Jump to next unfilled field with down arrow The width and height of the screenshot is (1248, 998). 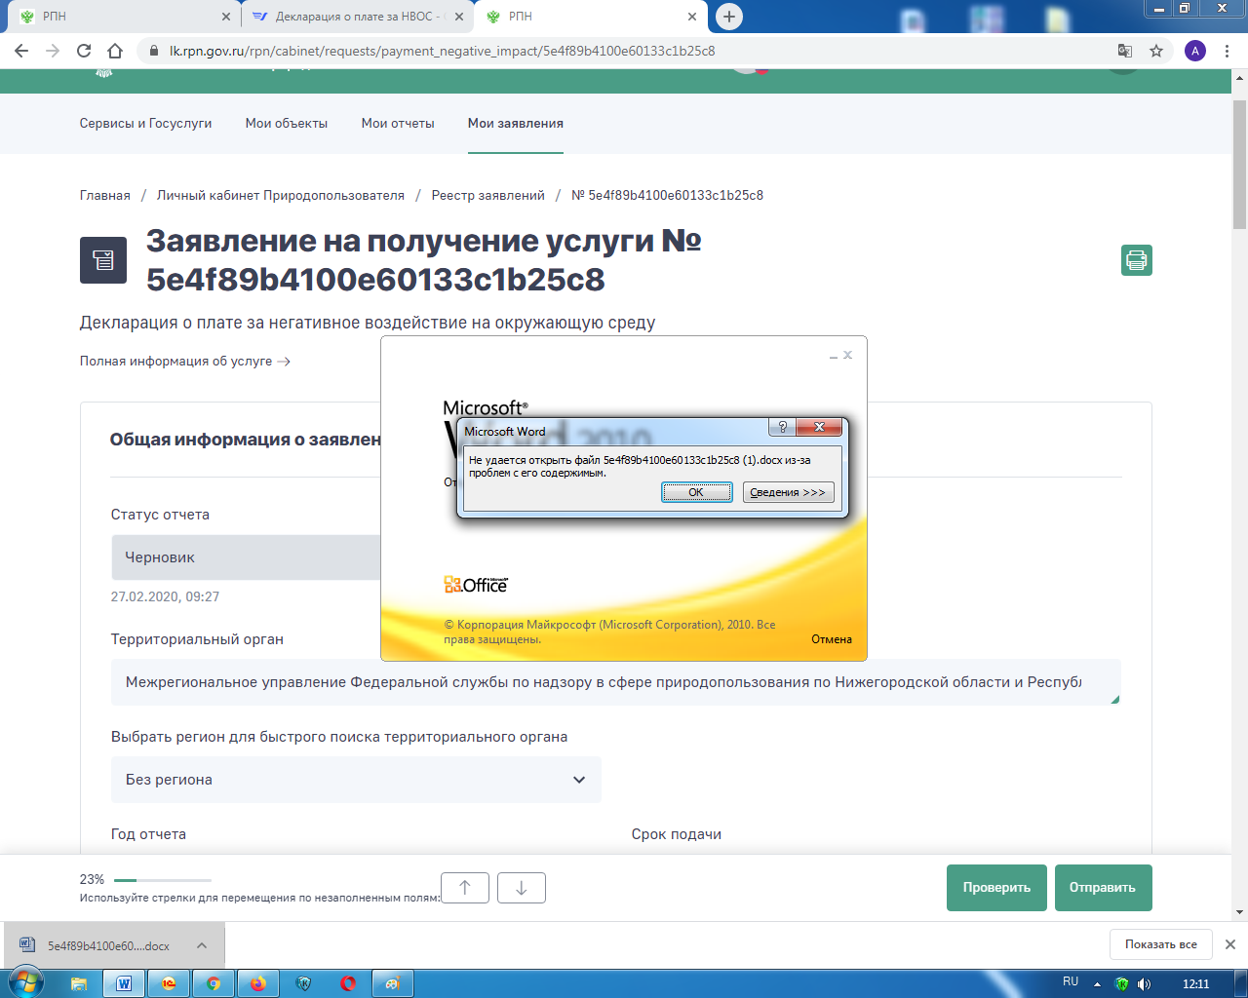(x=522, y=888)
